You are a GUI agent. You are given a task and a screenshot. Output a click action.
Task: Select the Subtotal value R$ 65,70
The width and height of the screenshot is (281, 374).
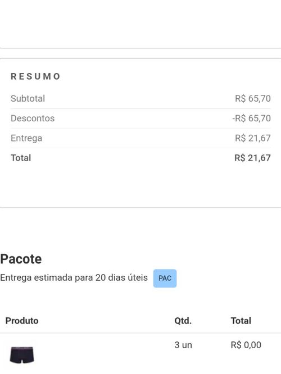[x=253, y=98]
